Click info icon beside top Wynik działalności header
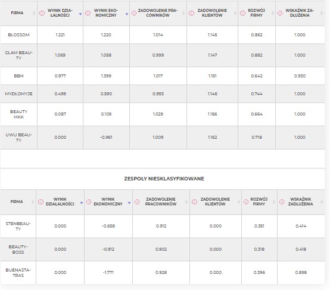This screenshot has width=330, height=290. (42, 13)
